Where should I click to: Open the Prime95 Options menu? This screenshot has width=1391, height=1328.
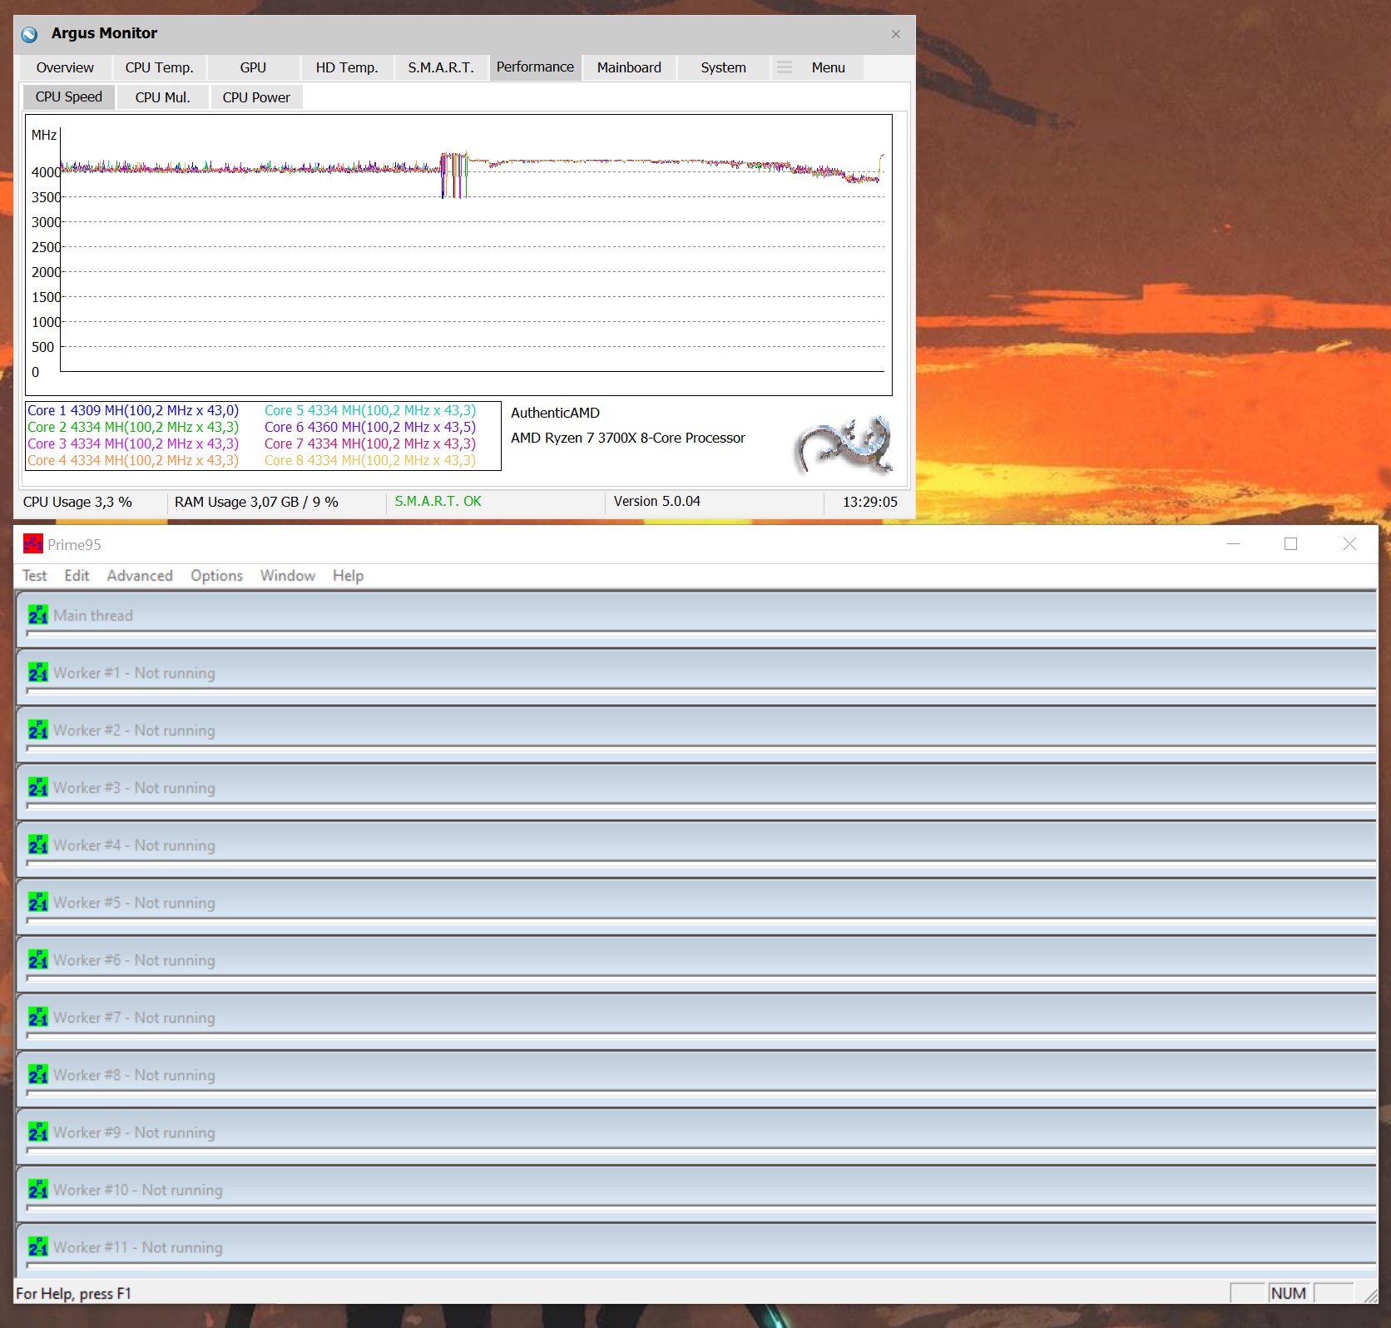pos(216,576)
